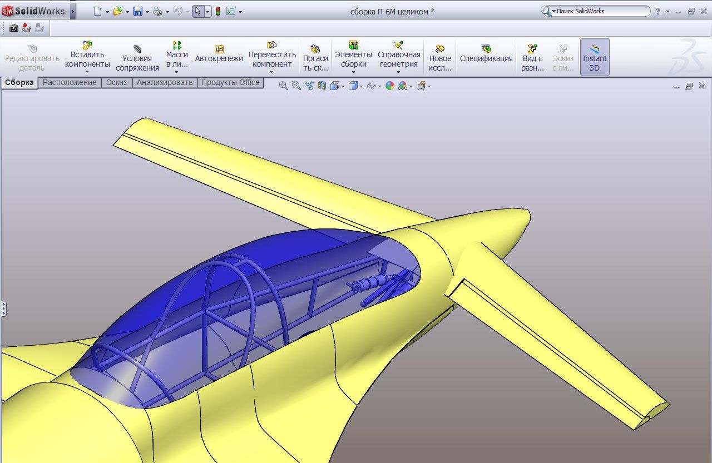Viewport: 712px width, 463px height.
Task: Click the Print icon
Action: (x=157, y=11)
